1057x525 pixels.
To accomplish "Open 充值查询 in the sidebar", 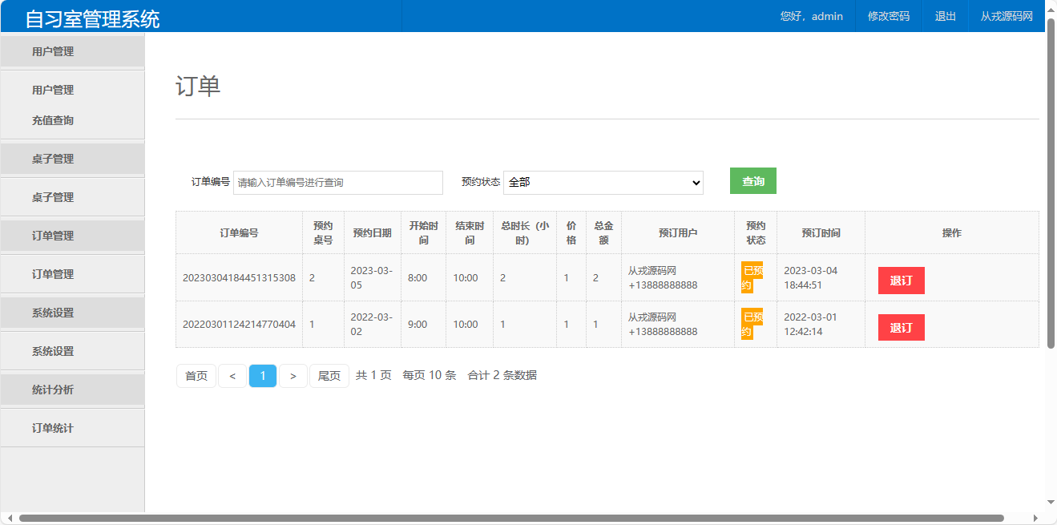I will pos(53,120).
